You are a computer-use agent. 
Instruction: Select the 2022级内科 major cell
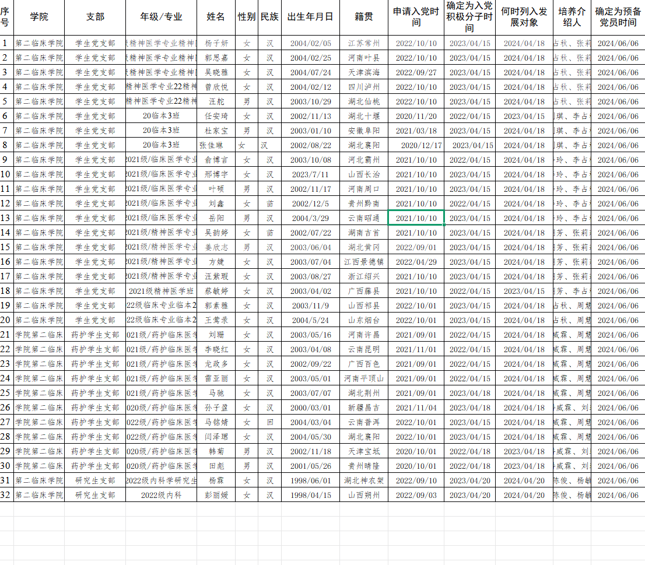pyautogui.click(x=162, y=495)
